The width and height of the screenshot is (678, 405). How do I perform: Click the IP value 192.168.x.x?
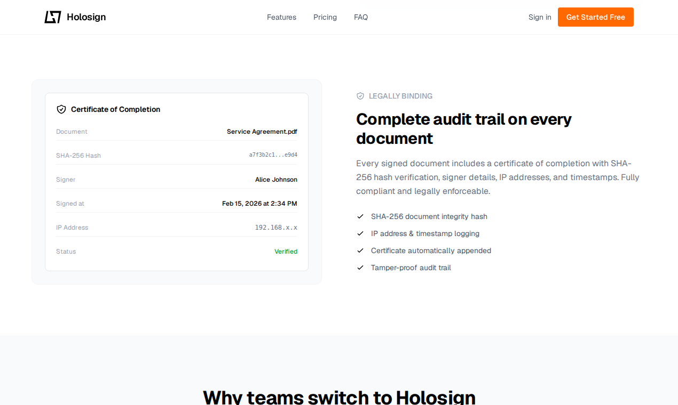[x=276, y=228]
